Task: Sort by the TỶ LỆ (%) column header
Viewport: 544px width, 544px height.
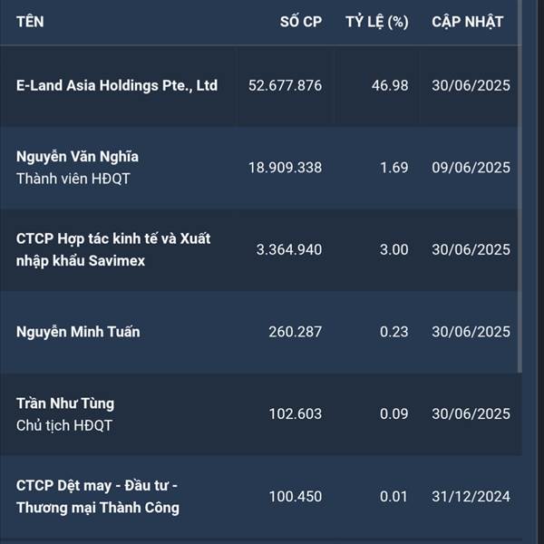Action: click(x=377, y=22)
